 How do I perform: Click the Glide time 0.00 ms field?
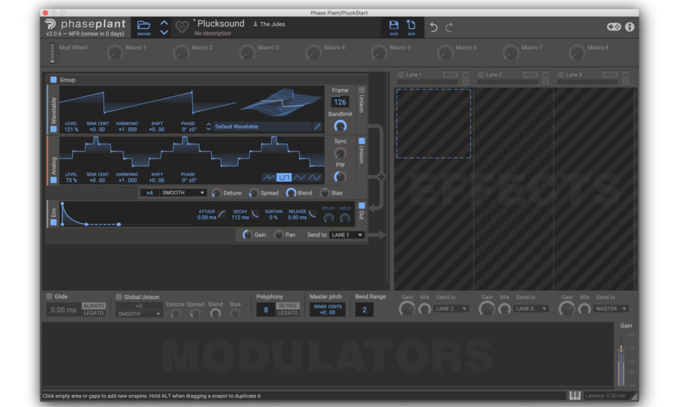click(x=63, y=310)
